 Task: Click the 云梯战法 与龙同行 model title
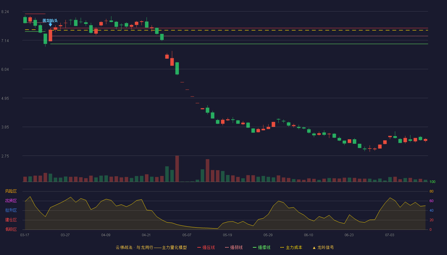[x=151, y=247]
